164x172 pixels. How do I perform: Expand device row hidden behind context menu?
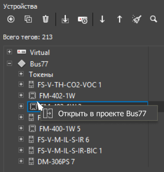point(21,117)
